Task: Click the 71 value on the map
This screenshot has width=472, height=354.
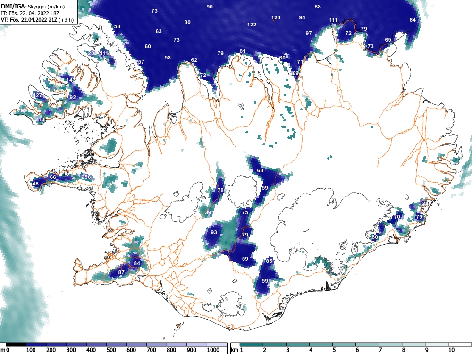Action: (x=300, y=62)
